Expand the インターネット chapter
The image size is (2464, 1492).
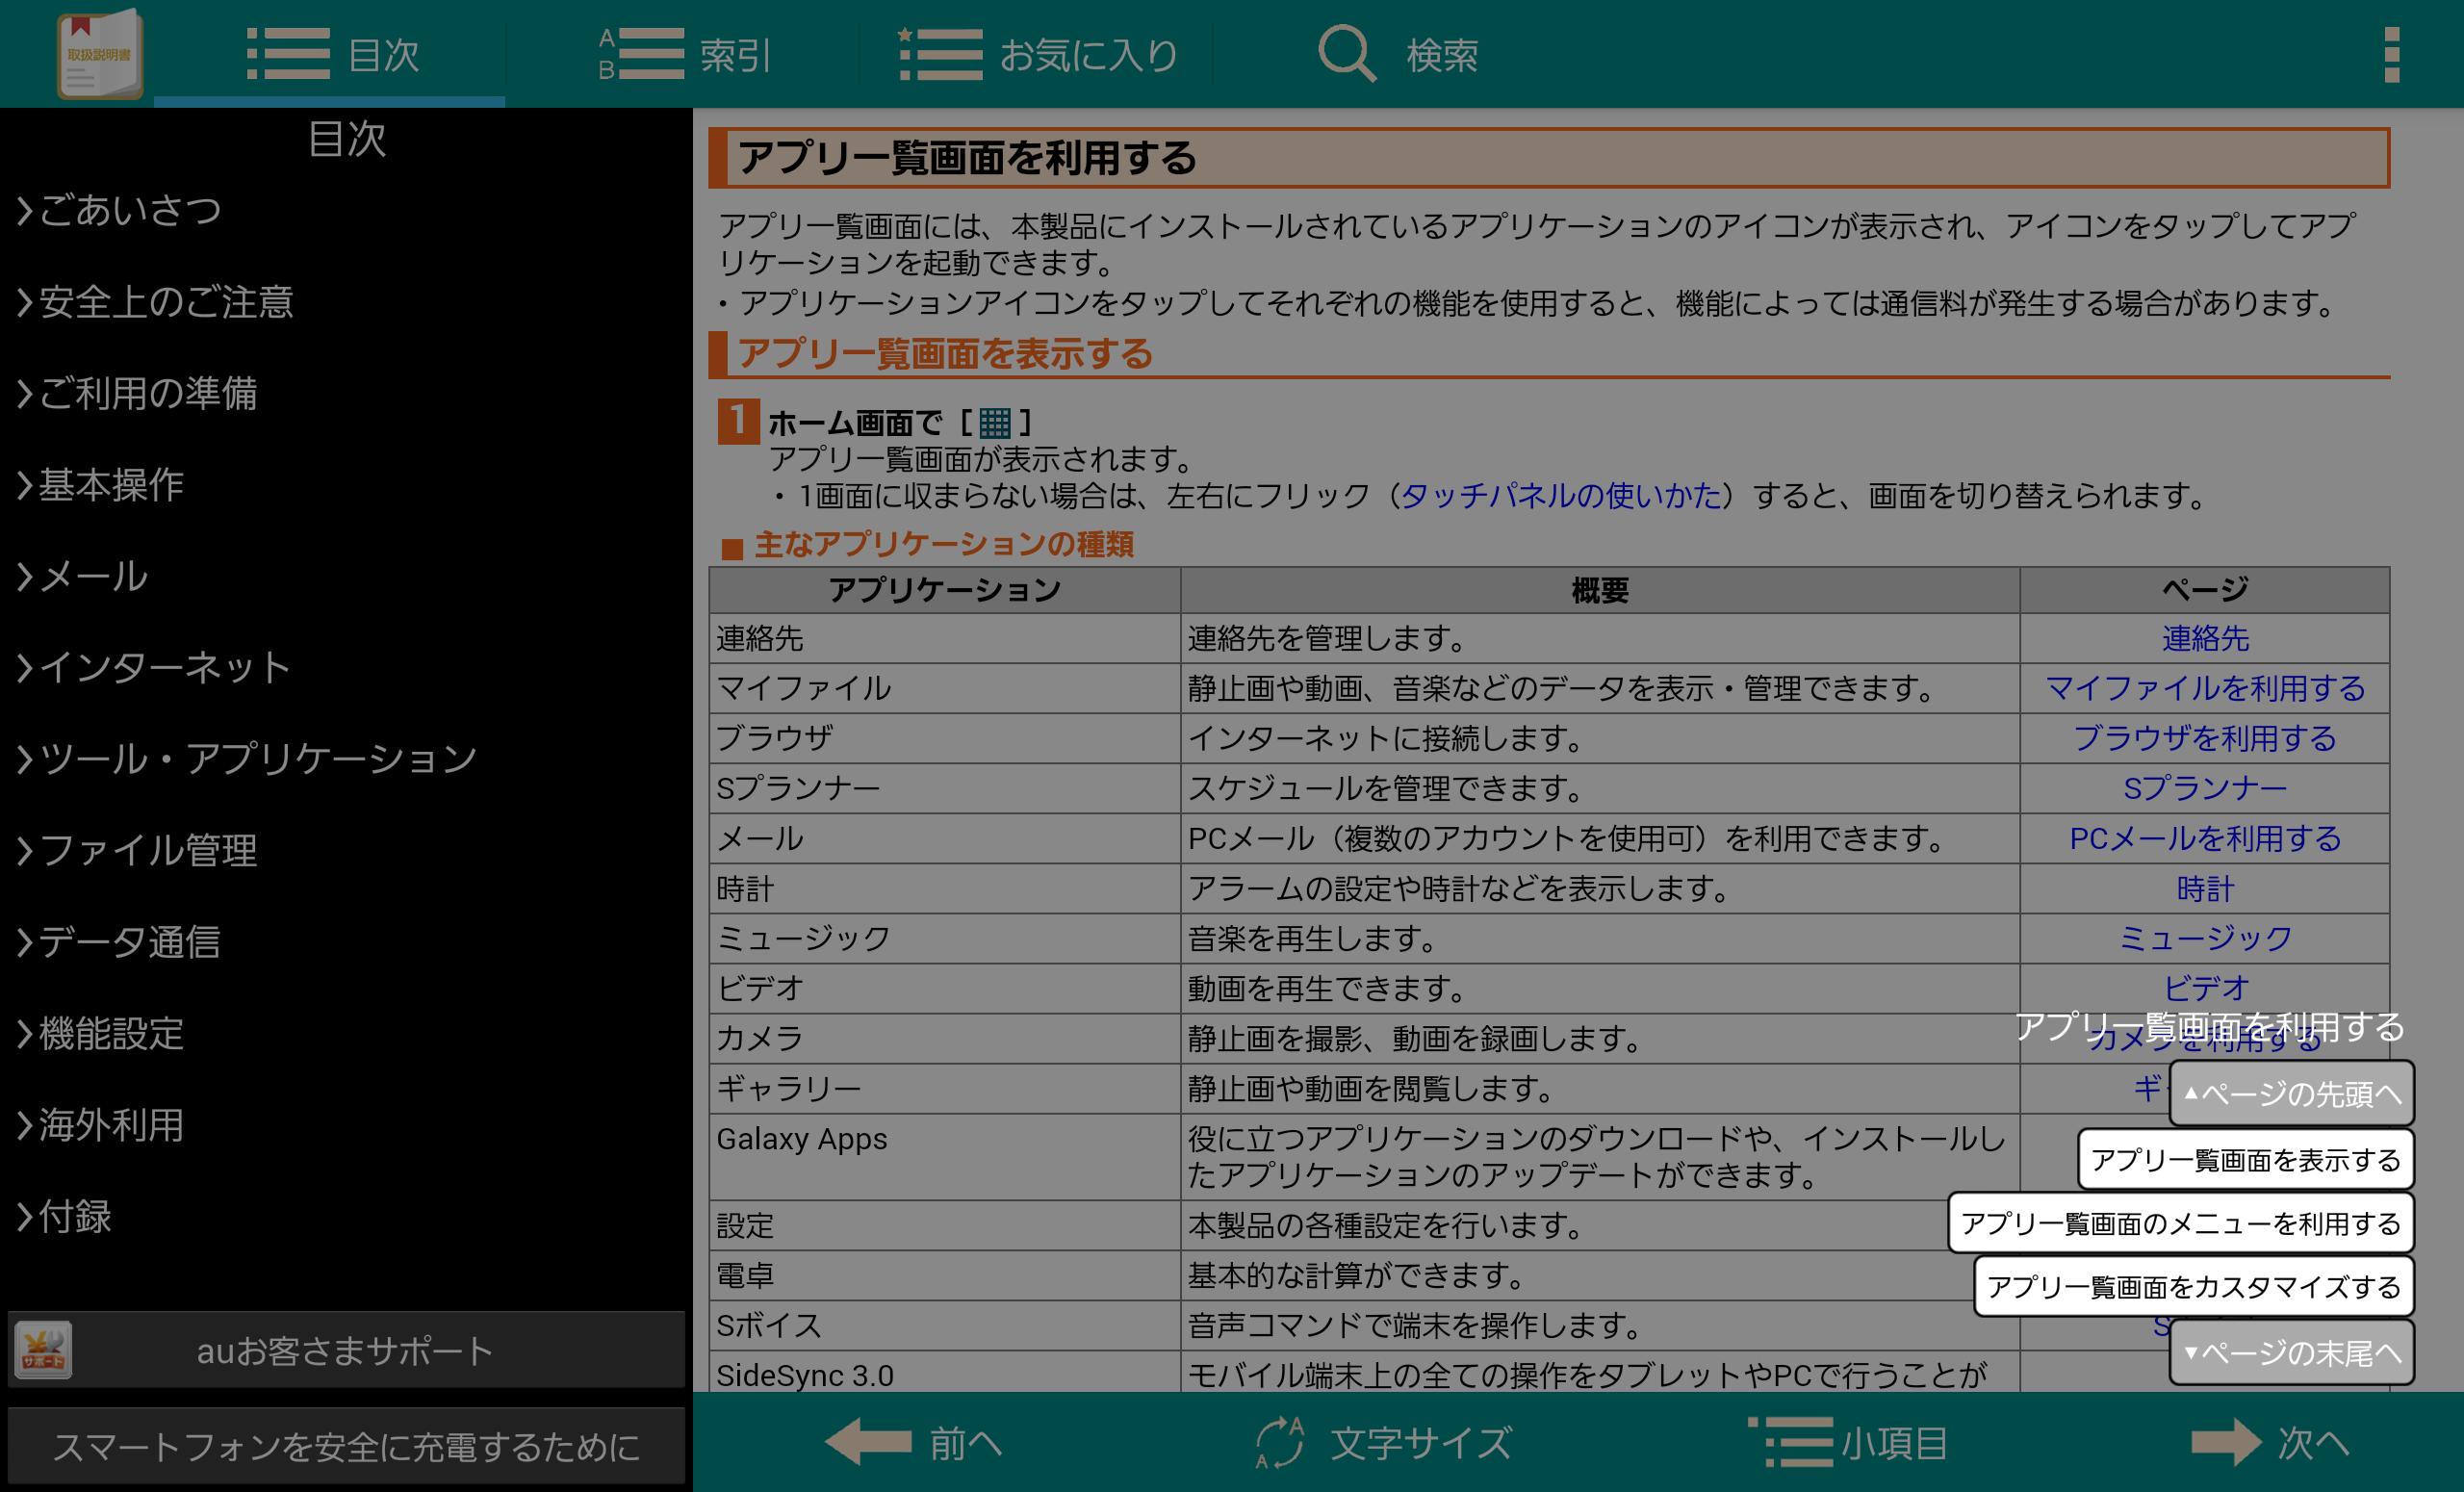tap(346, 668)
